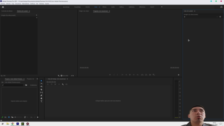Viewport: 224px width, 126px height.
Task: Switch to the Aprendizaje workspace
Action: coord(66,7)
